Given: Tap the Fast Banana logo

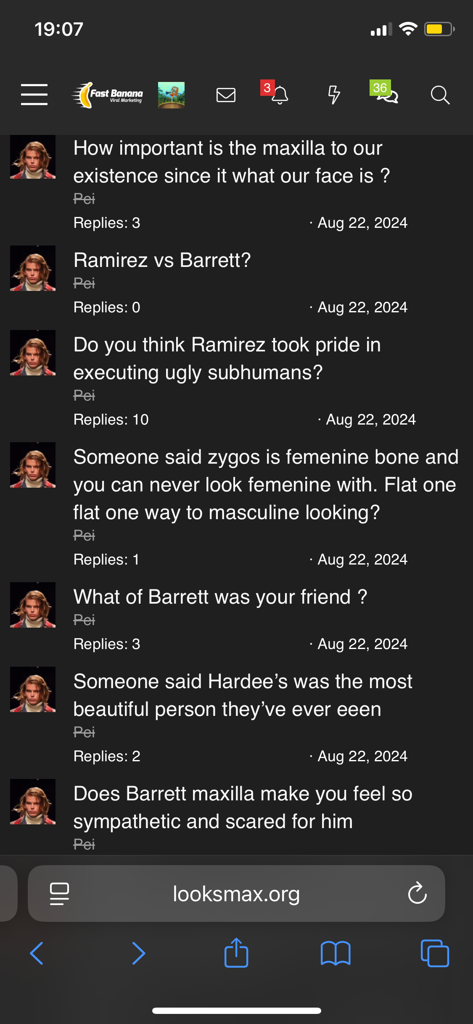Looking at the screenshot, I should coord(108,95).
